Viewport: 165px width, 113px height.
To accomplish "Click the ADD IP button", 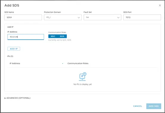I will click(14, 49).
